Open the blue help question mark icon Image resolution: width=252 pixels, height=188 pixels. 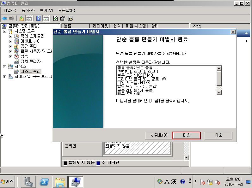pyautogui.click(x=38, y=18)
